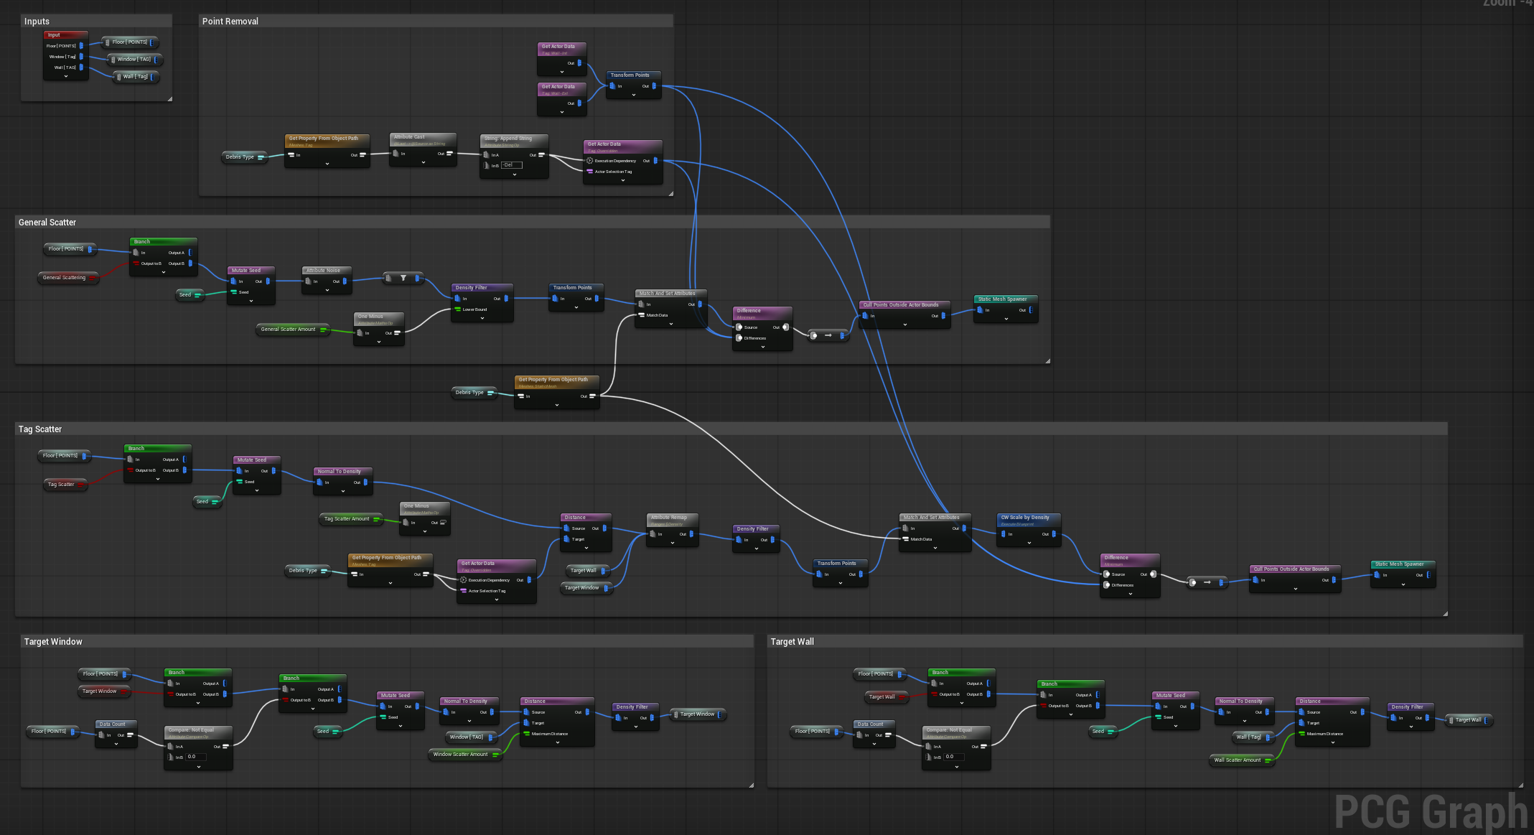Image resolution: width=1534 pixels, height=835 pixels.
Task: Select Match And Set Attributes header in Tag Scatter
Action: (935, 518)
